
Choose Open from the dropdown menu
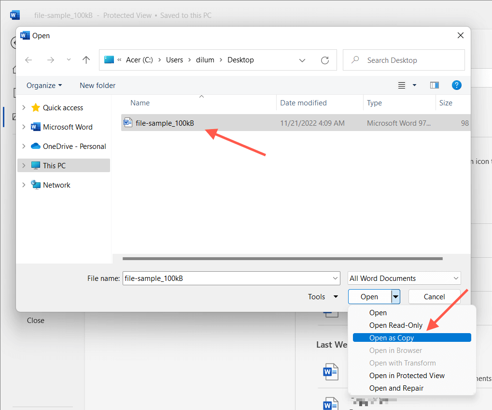click(x=378, y=313)
